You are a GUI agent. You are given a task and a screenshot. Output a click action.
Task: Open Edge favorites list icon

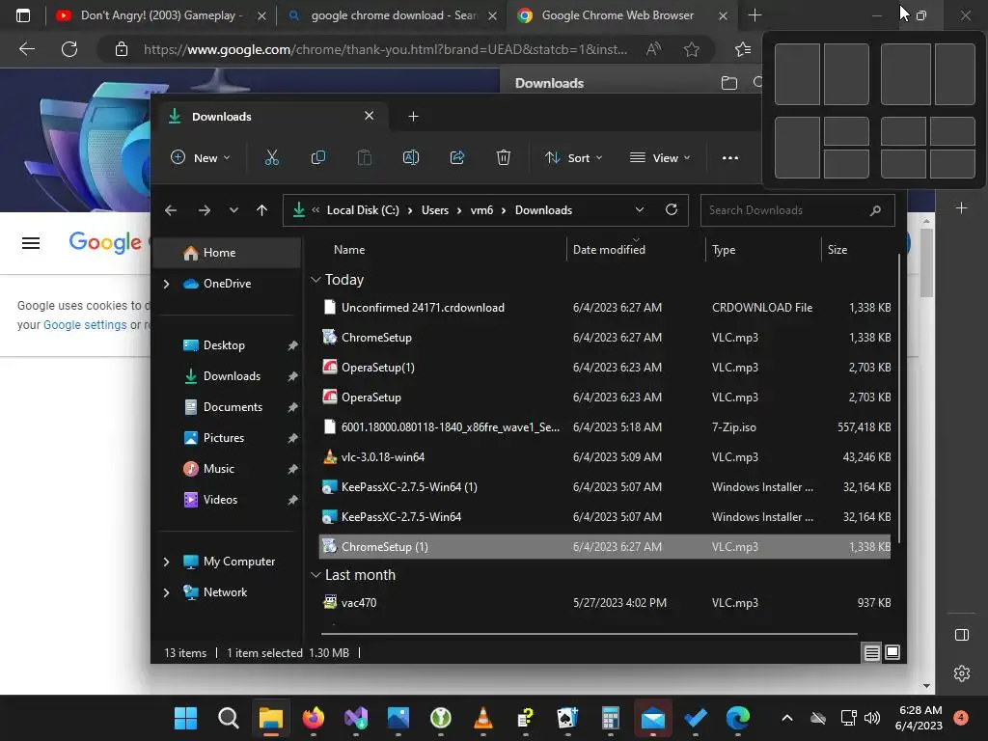point(743,49)
